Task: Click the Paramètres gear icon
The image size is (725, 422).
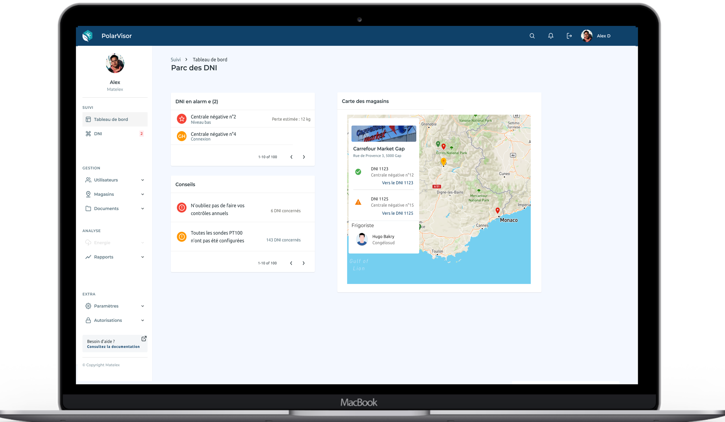Action: 88,306
